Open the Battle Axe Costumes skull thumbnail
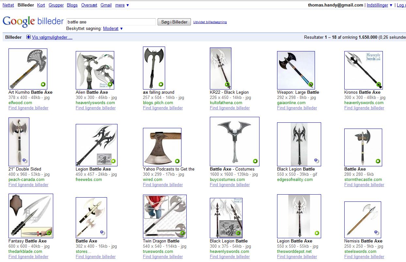The width and height of the screenshot is (406, 262). tap(235, 142)
